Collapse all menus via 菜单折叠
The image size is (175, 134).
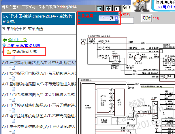(35, 29)
